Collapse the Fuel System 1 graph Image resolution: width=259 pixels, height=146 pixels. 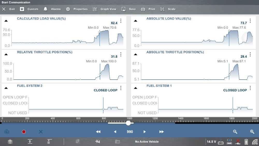point(135,88)
